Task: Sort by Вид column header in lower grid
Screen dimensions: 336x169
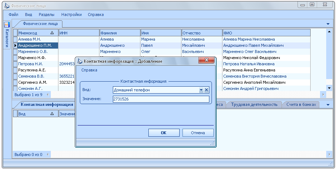Action: click(38, 114)
